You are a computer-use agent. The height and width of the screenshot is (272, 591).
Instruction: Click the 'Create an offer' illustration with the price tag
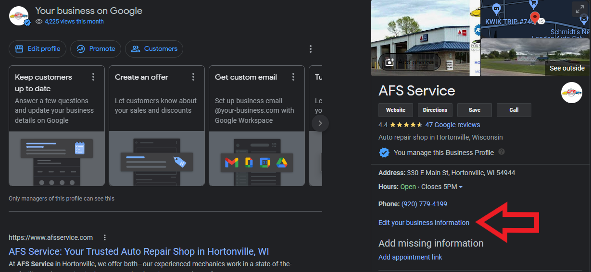[x=157, y=159]
